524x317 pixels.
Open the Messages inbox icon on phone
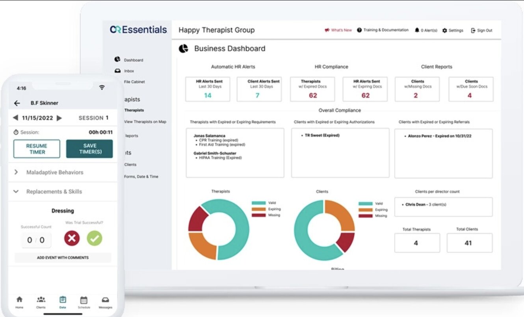coord(105,300)
